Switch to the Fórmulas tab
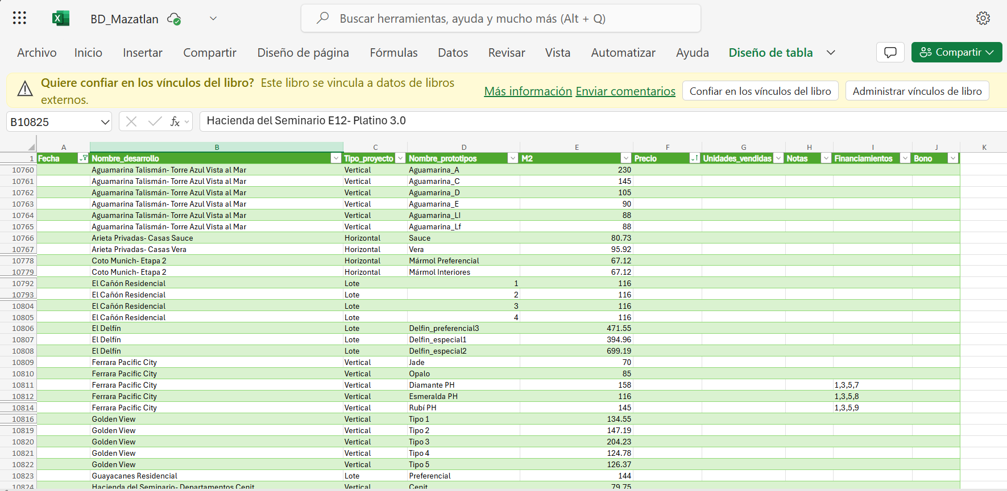The width and height of the screenshot is (1007, 491). (393, 53)
